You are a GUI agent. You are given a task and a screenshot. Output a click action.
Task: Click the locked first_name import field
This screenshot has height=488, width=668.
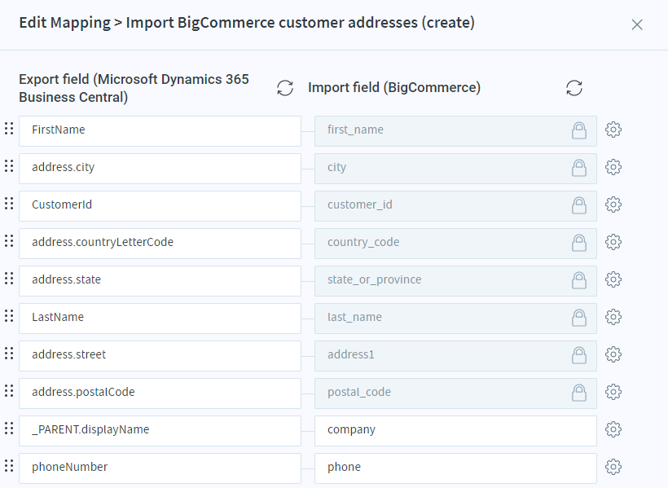(455, 131)
